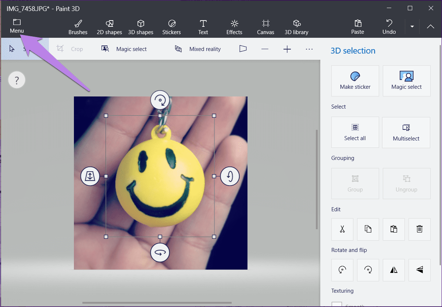
Task: Open the Menu folder
Action: pos(17,26)
